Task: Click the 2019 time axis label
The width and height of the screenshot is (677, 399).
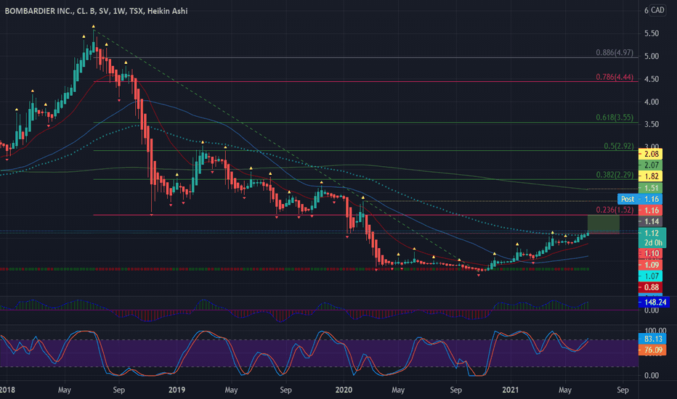Action: pos(177,390)
